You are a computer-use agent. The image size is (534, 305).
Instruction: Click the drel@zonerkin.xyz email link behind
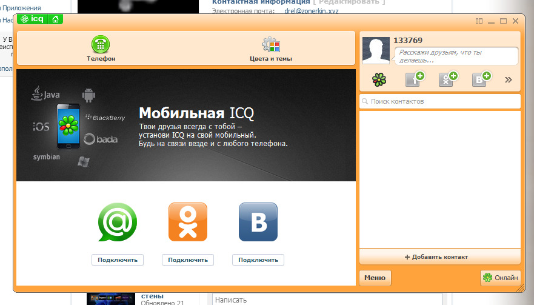(312, 11)
